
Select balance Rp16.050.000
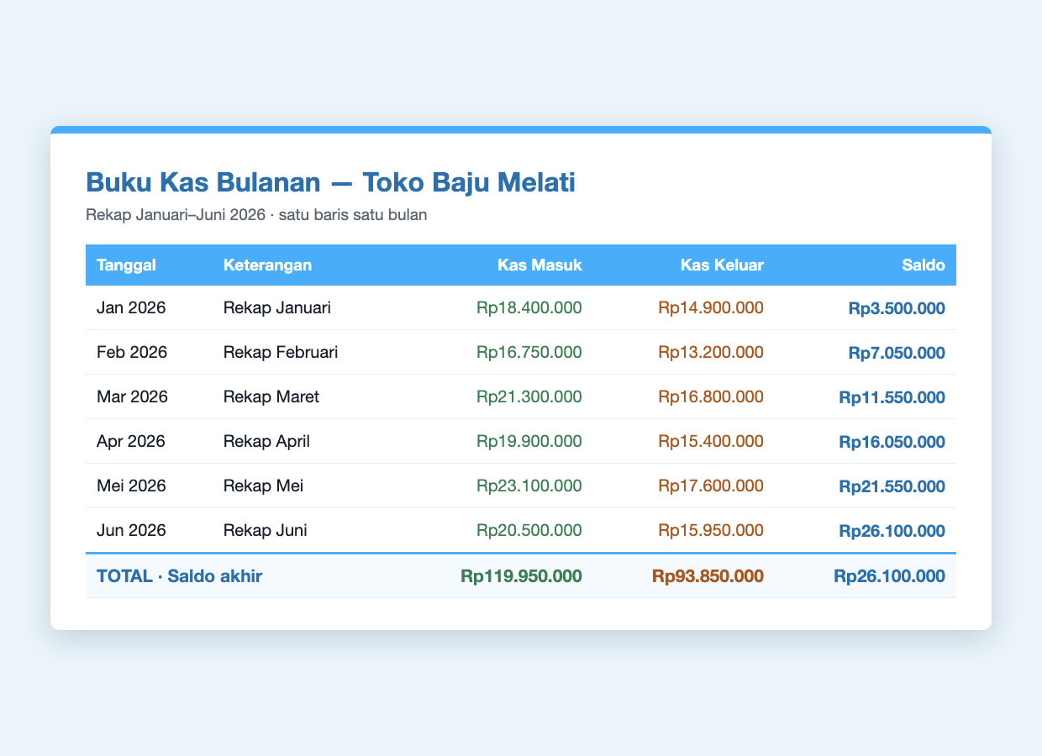(892, 442)
